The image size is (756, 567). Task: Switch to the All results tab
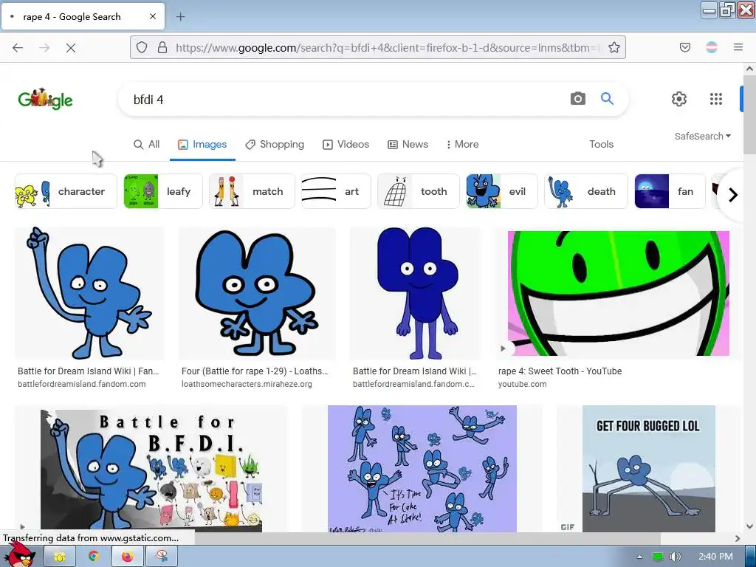[x=147, y=144]
